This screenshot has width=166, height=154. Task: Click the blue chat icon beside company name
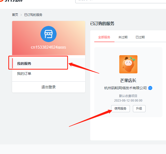point(150,88)
